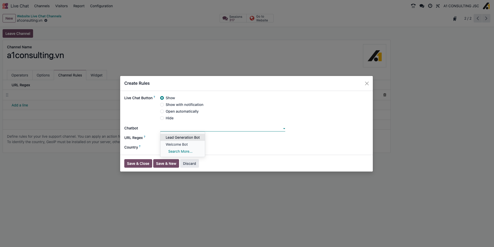Open channel settings via the gear icon
This screenshot has height=247, width=494.
click(x=46, y=20)
